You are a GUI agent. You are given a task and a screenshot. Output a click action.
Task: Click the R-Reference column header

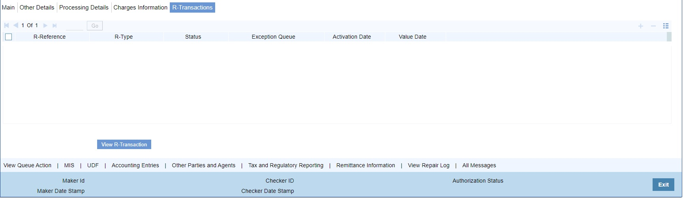click(x=50, y=37)
